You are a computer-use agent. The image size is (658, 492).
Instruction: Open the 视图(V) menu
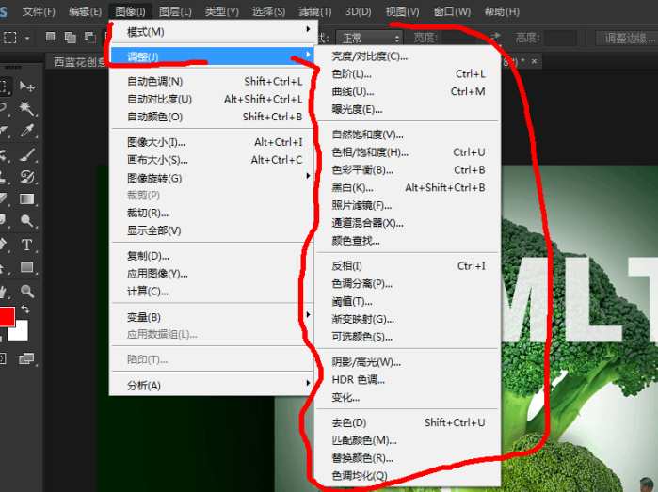403,11
